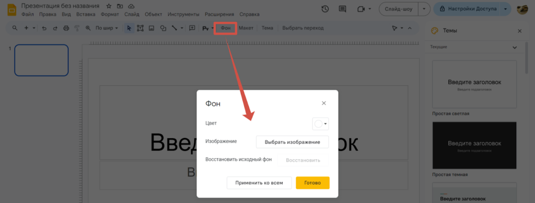Open the Инструменты menu

[x=183, y=14]
